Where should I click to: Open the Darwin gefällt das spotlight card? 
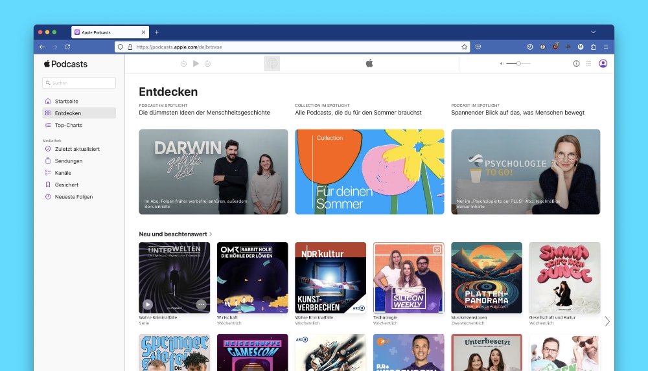[x=213, y=172]
